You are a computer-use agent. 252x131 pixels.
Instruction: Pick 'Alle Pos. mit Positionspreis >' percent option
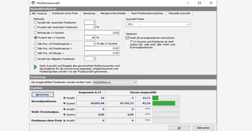[x=36, y=44]
